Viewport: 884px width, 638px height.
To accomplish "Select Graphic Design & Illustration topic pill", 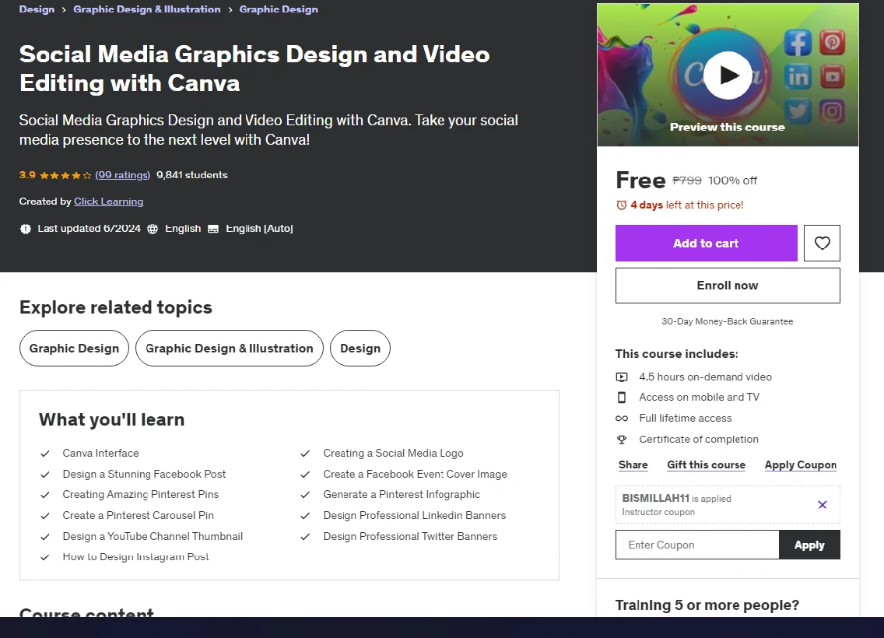I will coord(230,349).
